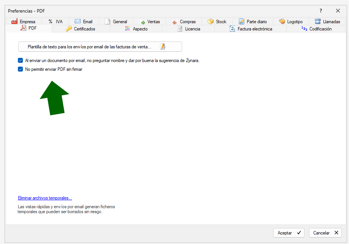Image resolution: width=349 pixels, height=244 pixels.
Task: Click the 'Eliminar archivos temporales...' link
Action: click(45, 198)
